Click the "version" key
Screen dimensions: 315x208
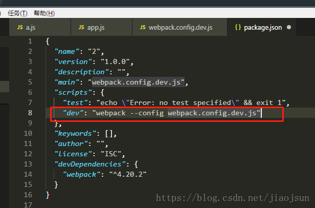pyautogui.click(x=74, y=62)
